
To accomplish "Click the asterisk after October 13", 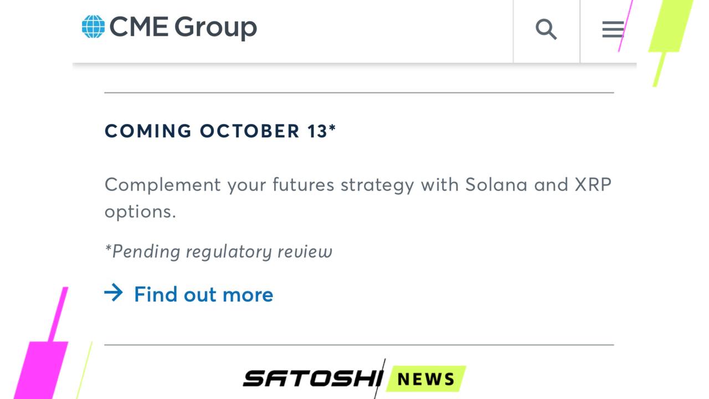I will [332, 127].
